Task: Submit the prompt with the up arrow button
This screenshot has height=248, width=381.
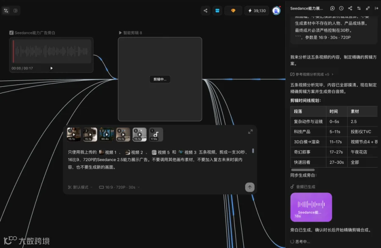Action: coord(249,187)
